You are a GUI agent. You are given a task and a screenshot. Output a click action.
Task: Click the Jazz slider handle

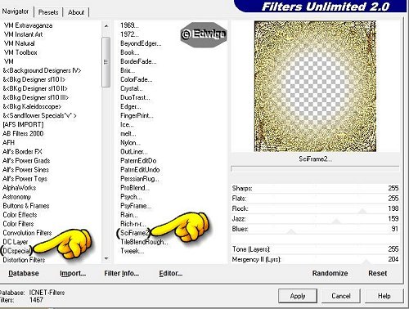[336, 222]
